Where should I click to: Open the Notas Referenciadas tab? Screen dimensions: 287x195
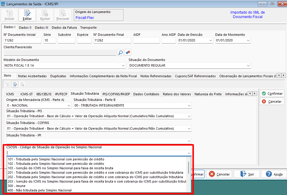pos(156,76)
